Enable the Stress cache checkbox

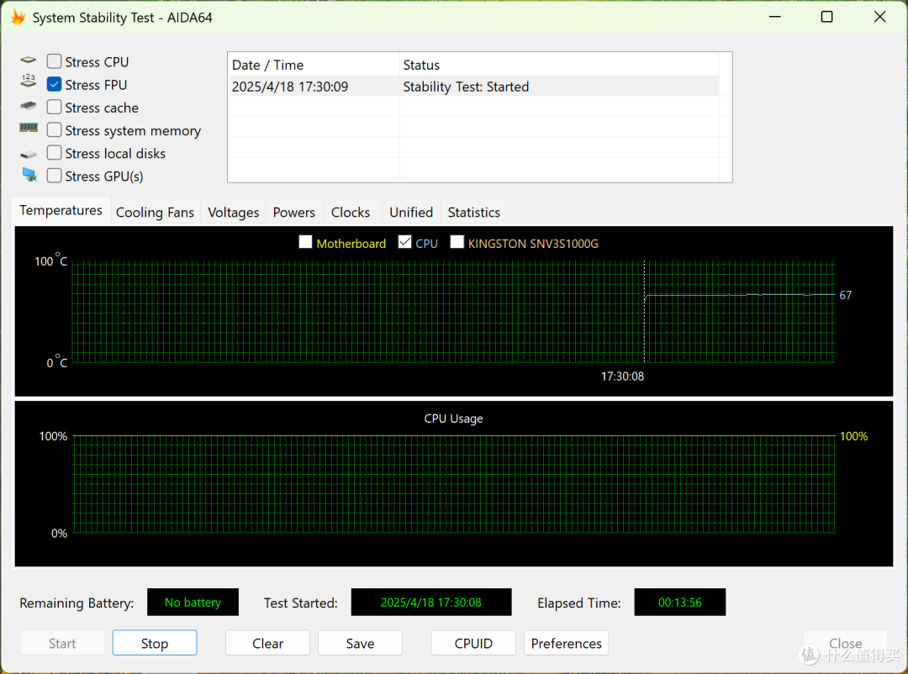click(x=54, y=107)
